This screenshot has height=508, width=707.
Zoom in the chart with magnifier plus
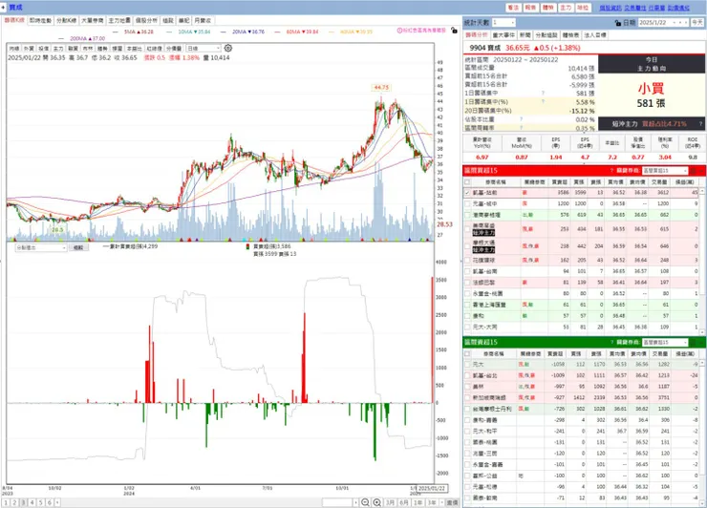[x=377, y=502]
